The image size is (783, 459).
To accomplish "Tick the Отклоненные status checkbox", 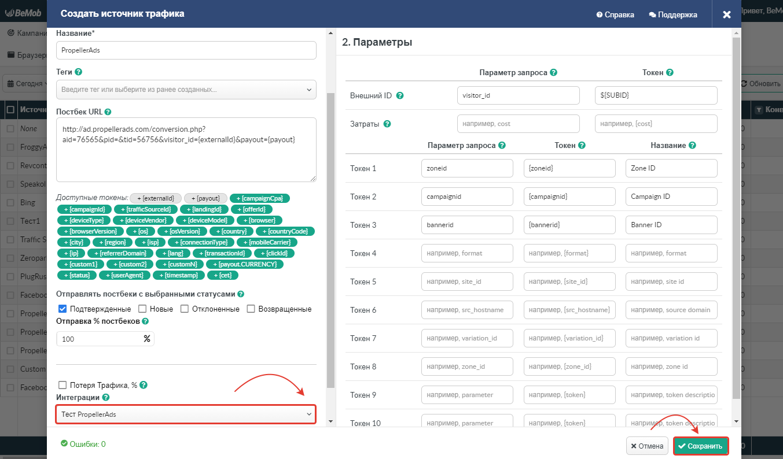I will 185,309.
